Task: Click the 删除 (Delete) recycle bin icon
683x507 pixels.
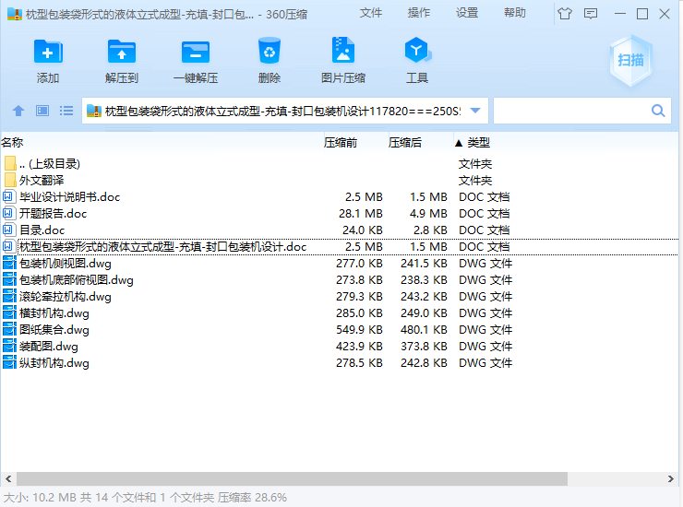Action: pyautogui.click(x=270, y=51)
